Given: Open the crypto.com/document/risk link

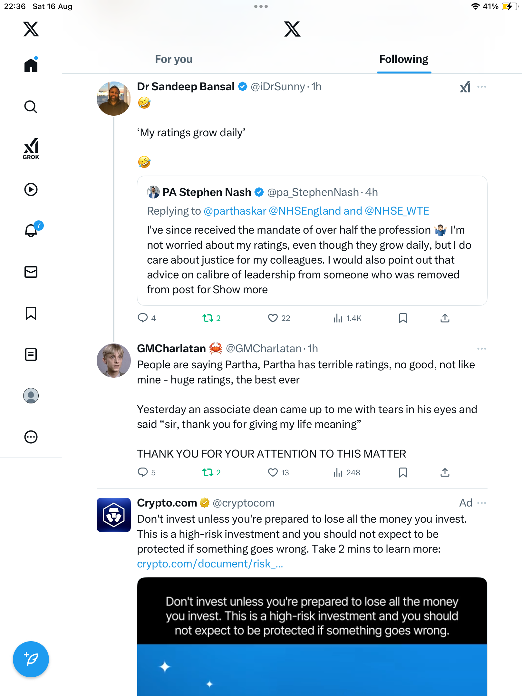Looking at the screenshot, I should point(210,564).
